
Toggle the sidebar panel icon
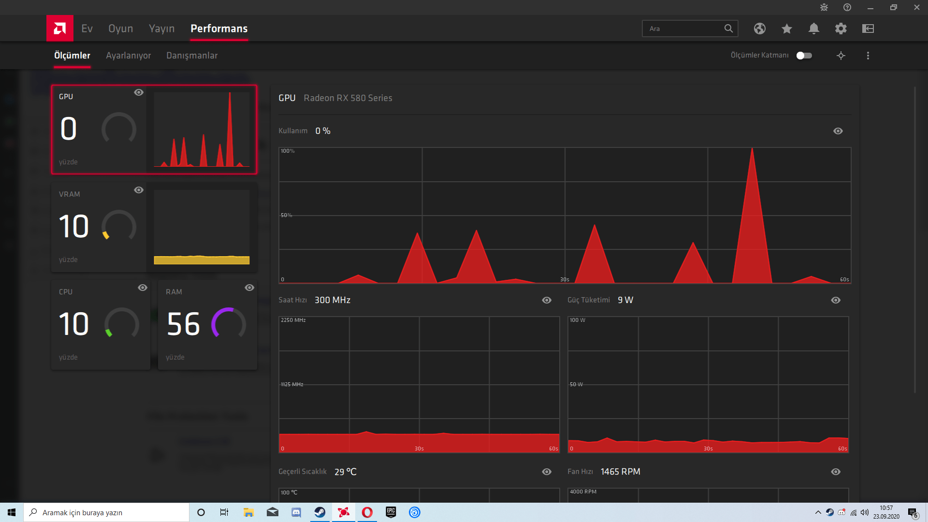868,29
